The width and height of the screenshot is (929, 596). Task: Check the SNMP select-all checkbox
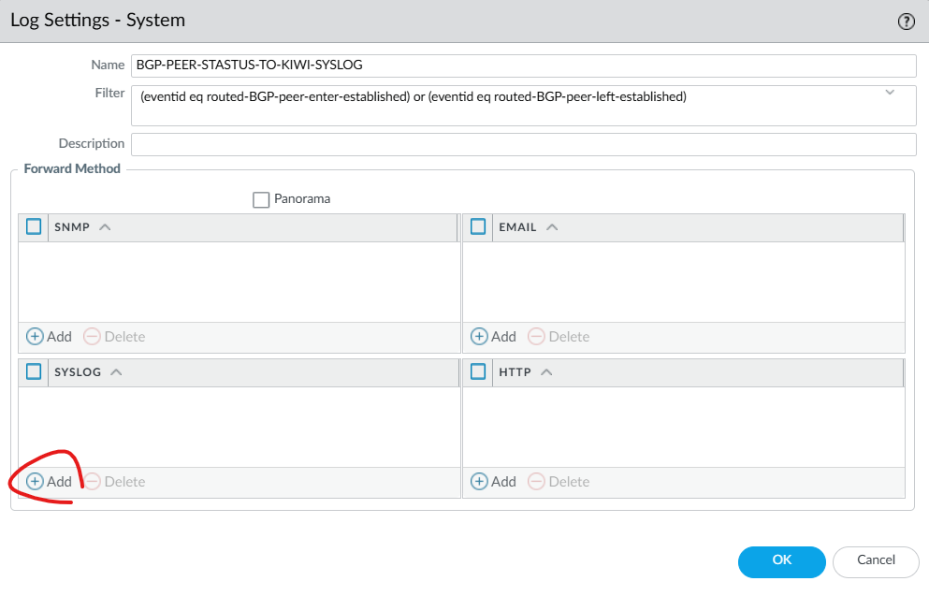[x=34, y=226]
